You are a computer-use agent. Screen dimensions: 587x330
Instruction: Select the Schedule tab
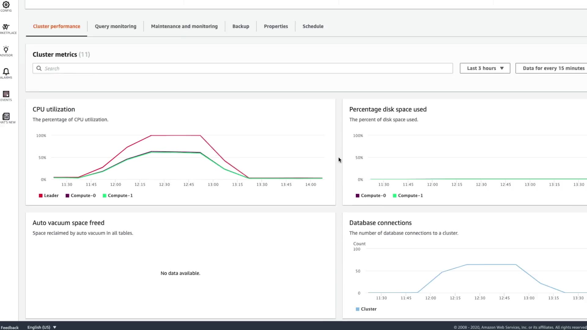click(x=313, y=26)
